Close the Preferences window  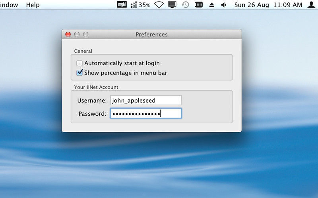click(x=68, y=34)
